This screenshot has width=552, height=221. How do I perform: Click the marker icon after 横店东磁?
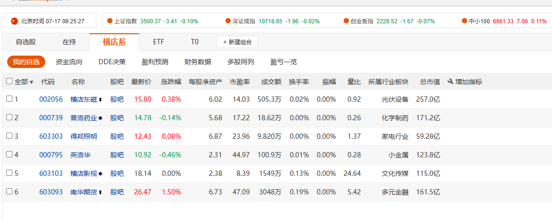[x=100, y=100]
